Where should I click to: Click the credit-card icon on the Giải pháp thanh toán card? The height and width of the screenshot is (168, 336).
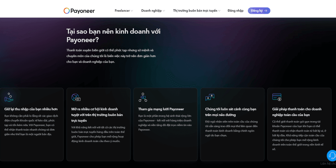coord(277,97)
